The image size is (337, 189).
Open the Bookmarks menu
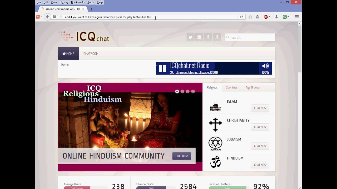coord(78,2)
